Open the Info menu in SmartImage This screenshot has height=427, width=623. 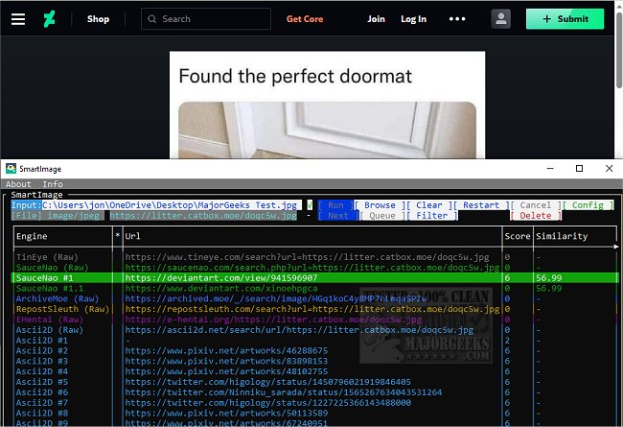(x=53, y=184)
